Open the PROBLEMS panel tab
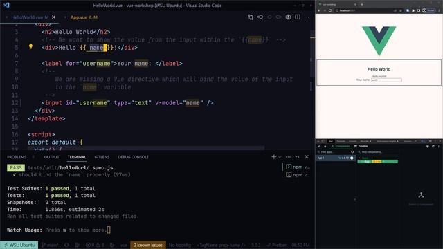This screenshot has height=249, width=443. pyautogui.click(x=17, y=157)
